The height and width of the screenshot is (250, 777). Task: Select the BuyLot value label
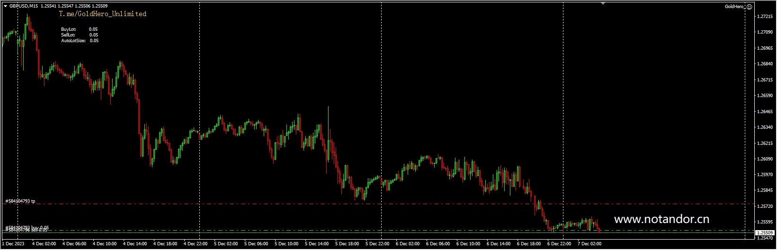(x=93, y=29)
